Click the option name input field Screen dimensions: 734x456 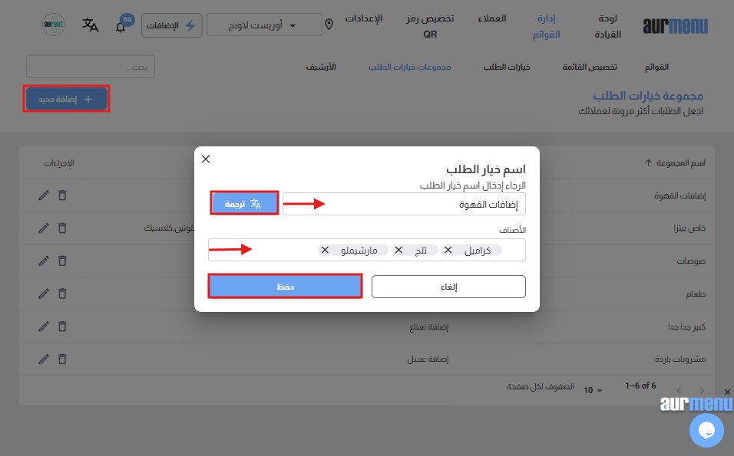tap(404, 204)
